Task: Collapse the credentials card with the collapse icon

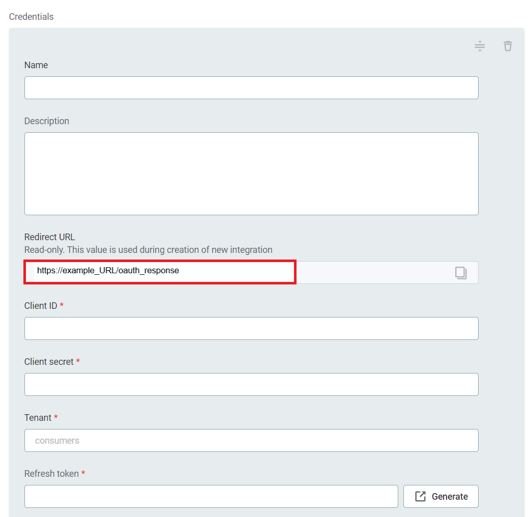Action: pyautogui.click(x=480, y=46)
